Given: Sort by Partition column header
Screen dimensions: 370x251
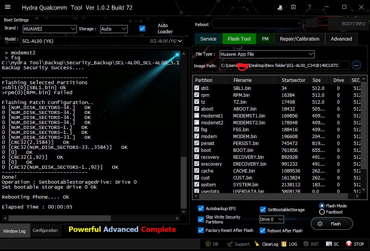Looking at the screenshot, I should tap(212, 80).
